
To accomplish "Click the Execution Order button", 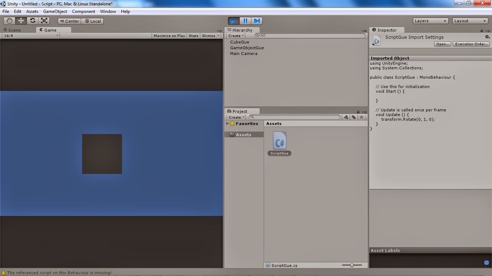I will click(x=471, y=44).
